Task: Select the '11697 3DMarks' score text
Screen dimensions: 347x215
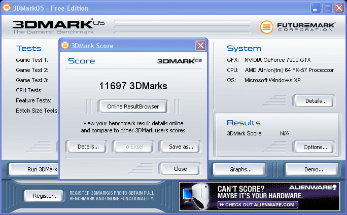Action: (133, 86)
